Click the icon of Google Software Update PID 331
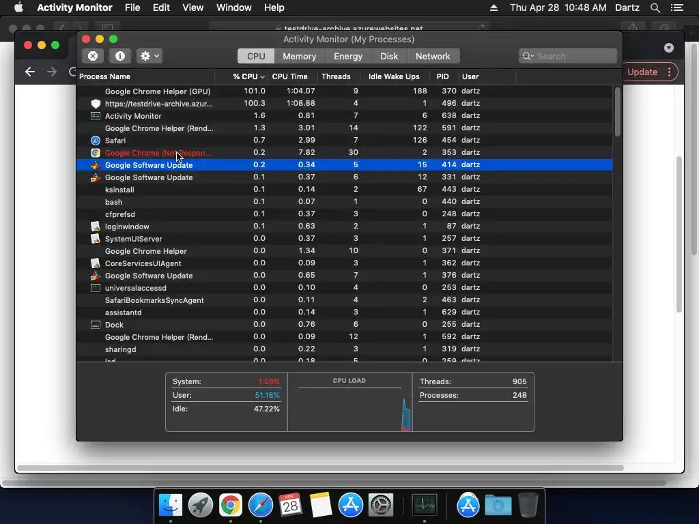The height and width of the screenshot is (524, 699). click(x=96, y=177)
